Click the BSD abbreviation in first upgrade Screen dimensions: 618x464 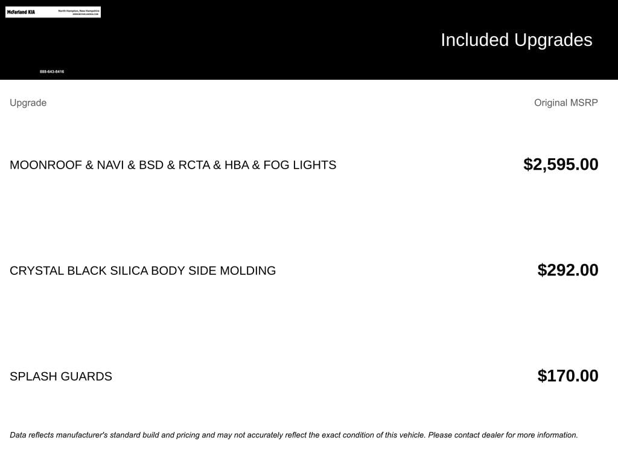151,165
